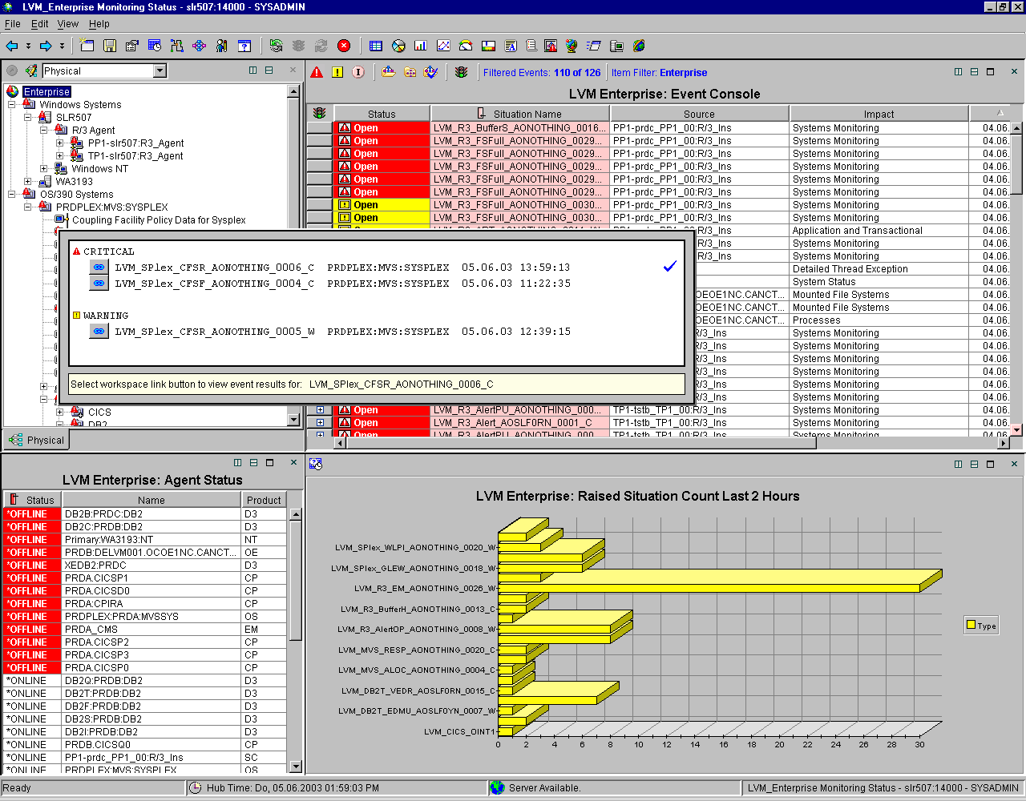Click link button for LVM_SPlex_CFSR_AONOTHING_0006_C

pos(99,268)
